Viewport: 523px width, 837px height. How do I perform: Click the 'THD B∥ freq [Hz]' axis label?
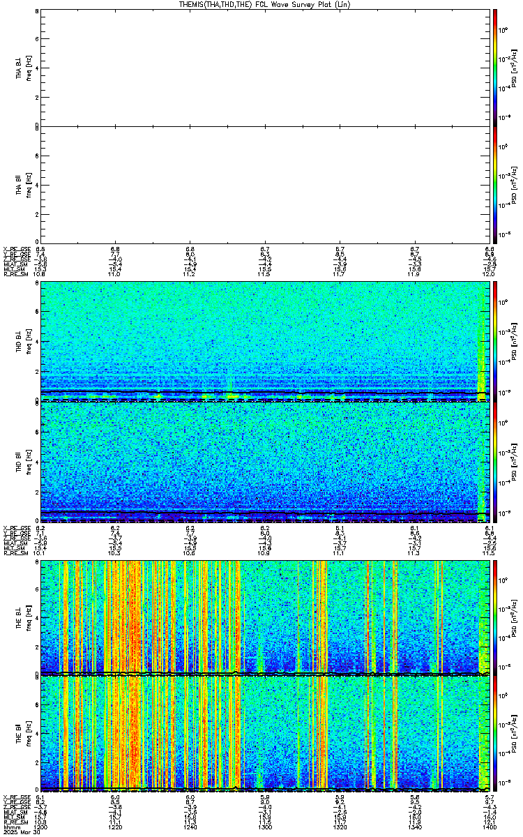click(23, 462)
